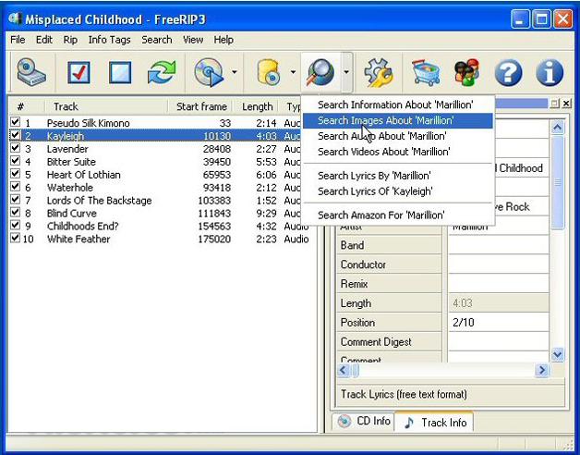Viewport: 580px width, 455px height.
Task: Click the Remix value field
Action: click(x=498, y=284)
